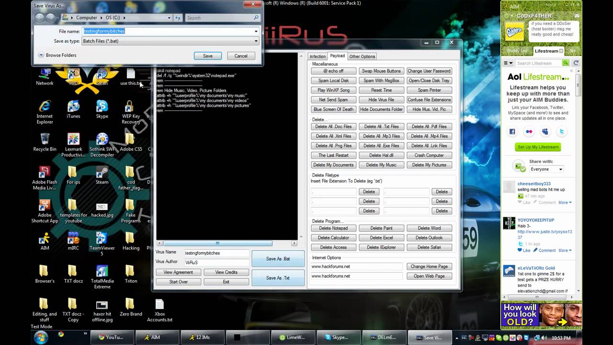Select the TeamViewer 5 desktop icon
The width and height of the screenshot is (613, 345).
pos(102,244)
